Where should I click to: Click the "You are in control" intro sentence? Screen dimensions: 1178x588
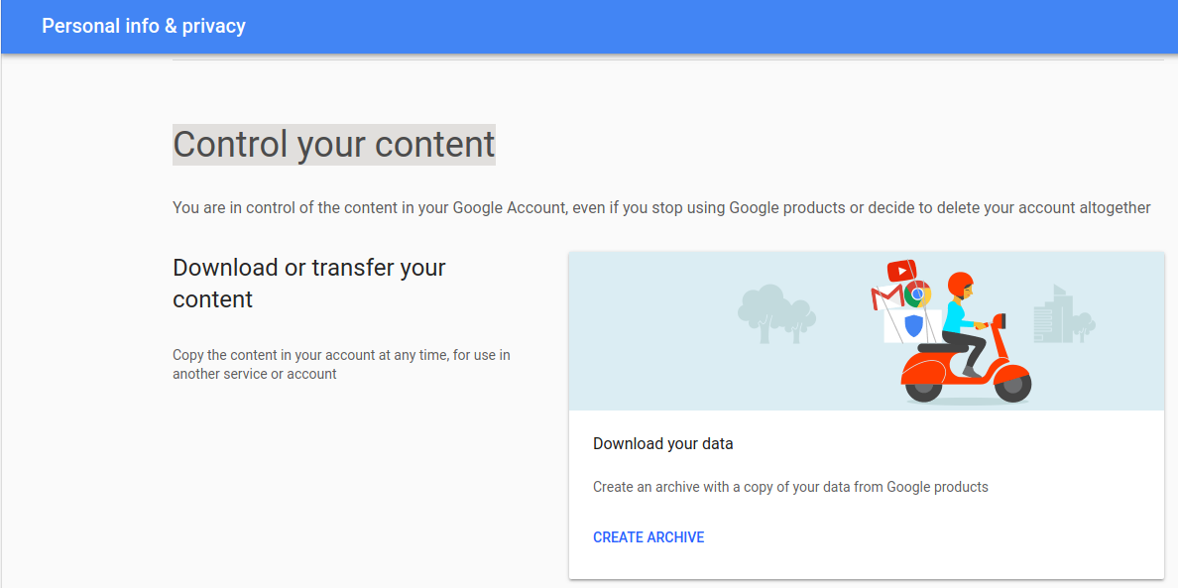click(661, 208)
